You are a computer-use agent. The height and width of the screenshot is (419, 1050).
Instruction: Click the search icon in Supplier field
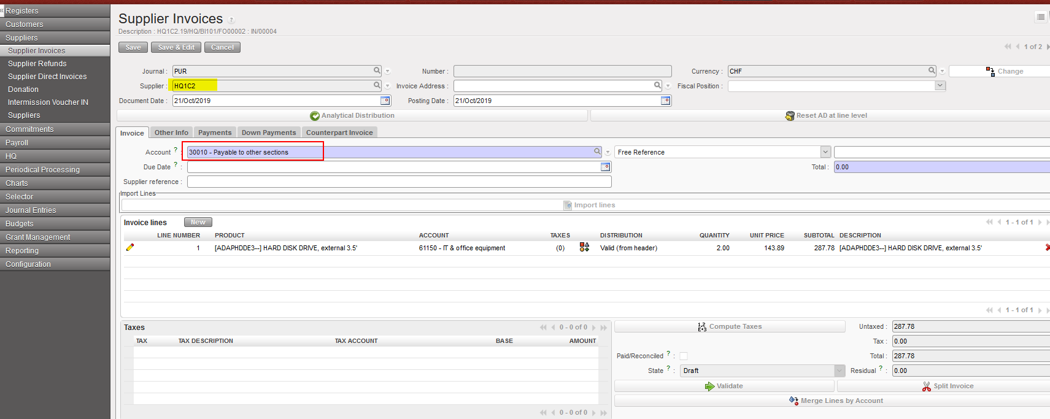pos(377,85)
